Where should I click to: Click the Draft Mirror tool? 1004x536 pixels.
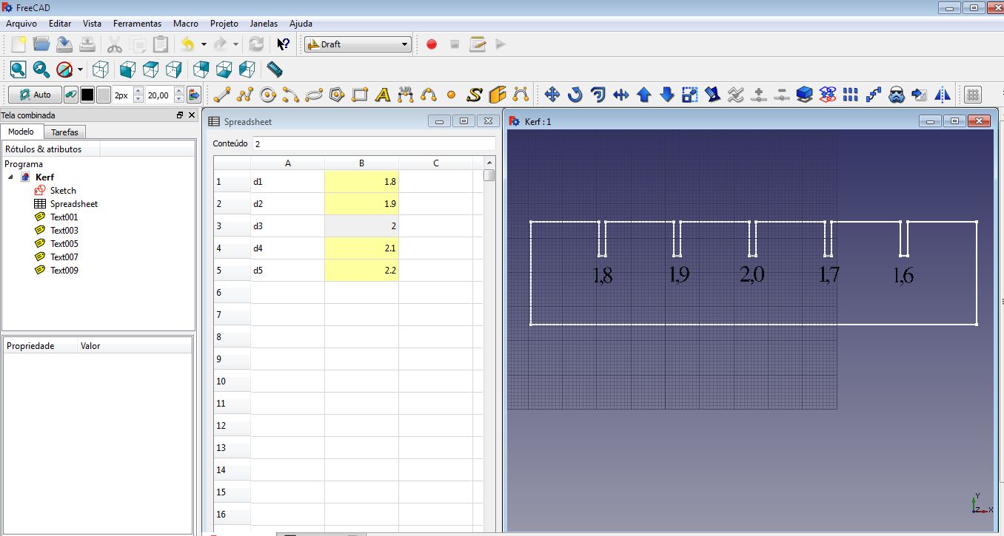[x=943, y=95]
